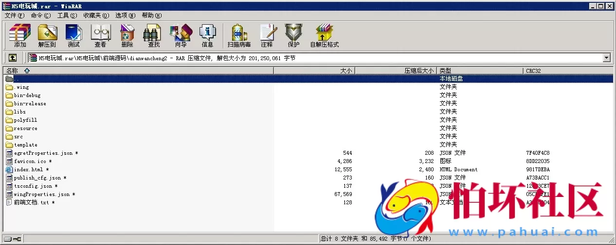Click the 查看 (View) toolbar icon
616x245 pixels.
[101, 35]
